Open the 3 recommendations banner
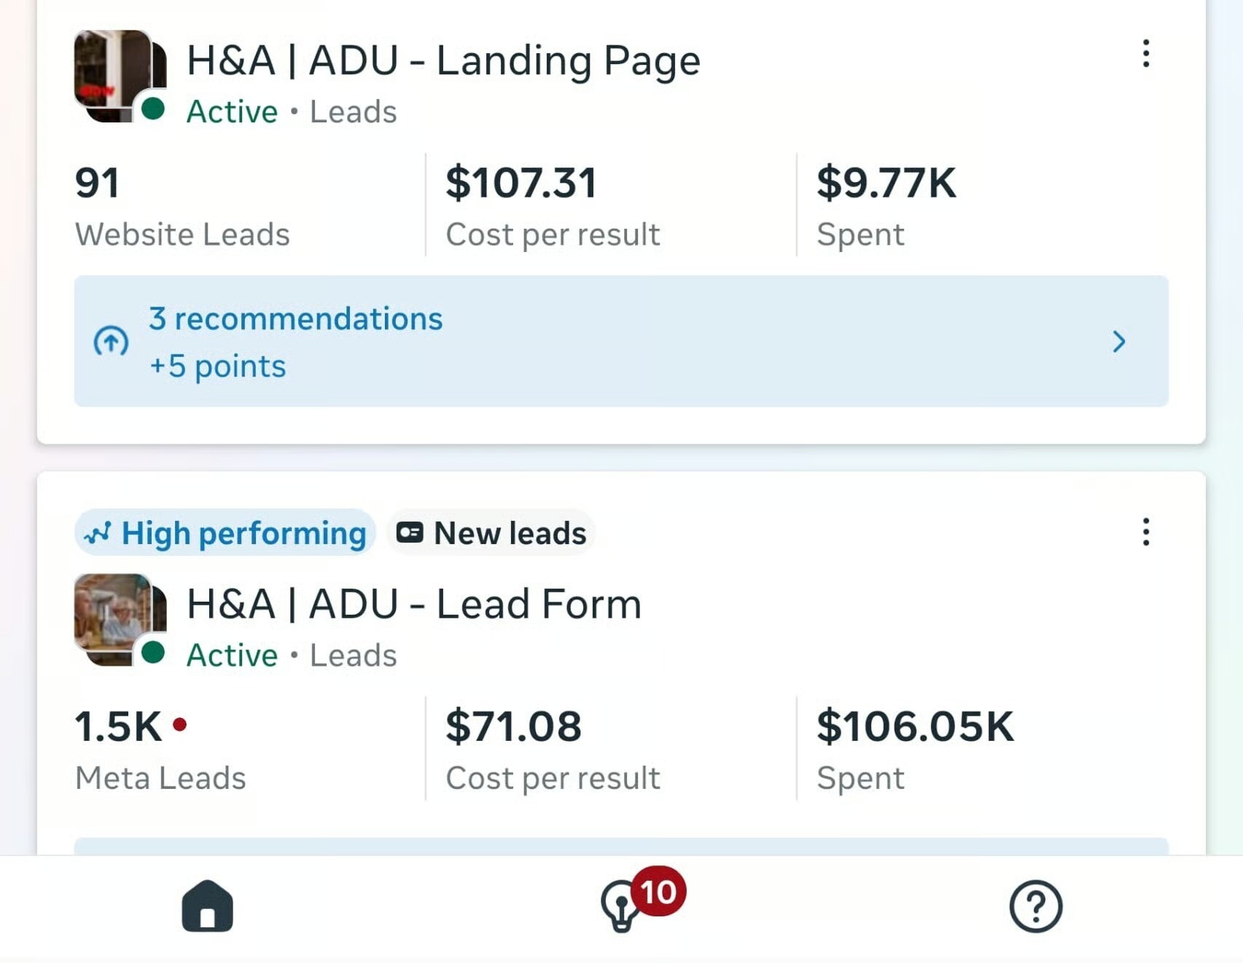 point(620,342)
